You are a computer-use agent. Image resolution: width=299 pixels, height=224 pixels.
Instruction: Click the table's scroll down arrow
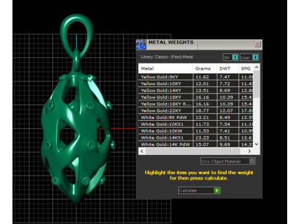click(257, 144)
